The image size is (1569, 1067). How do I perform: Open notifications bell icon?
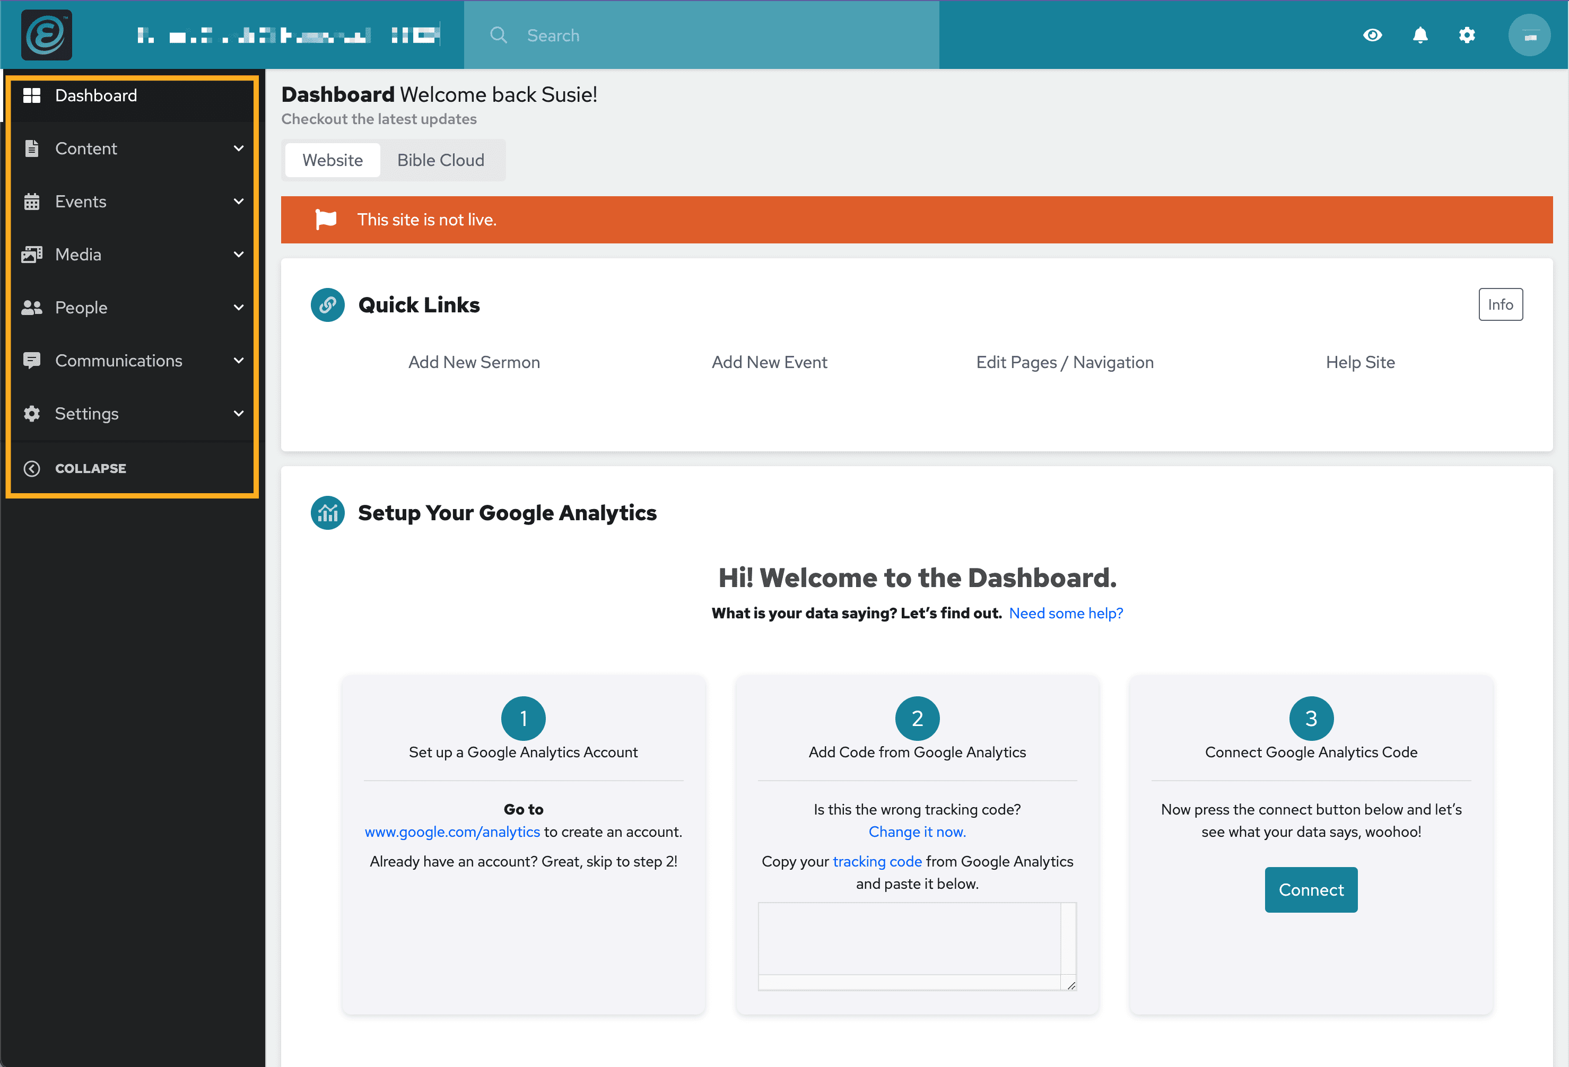pos(1420,35)
